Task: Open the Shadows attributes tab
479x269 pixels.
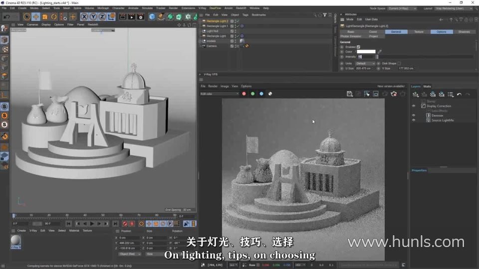Action: 464,32
